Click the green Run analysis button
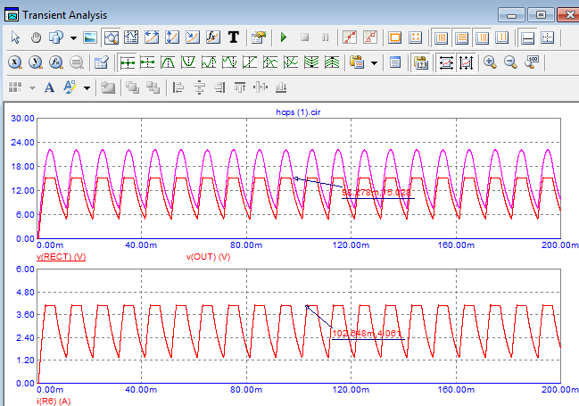 pos(284,37)
